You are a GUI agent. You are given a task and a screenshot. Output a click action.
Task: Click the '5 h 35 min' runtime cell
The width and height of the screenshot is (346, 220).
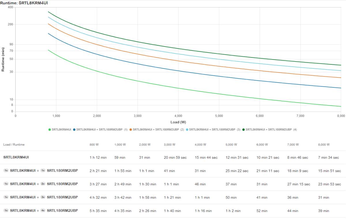pyautogui.click(x=98, y=211)
